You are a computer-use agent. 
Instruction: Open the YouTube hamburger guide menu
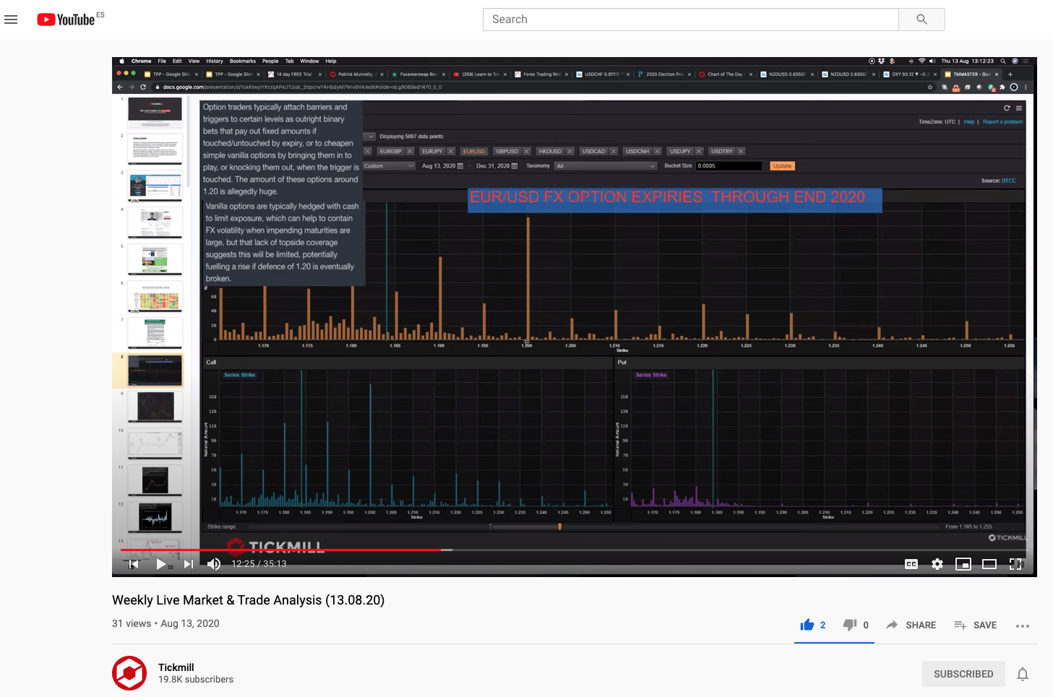11,20
